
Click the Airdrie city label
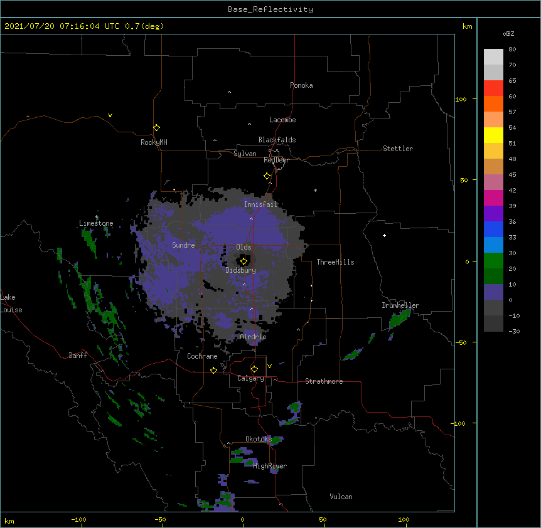pyautogui.click(x=254, y=337)
